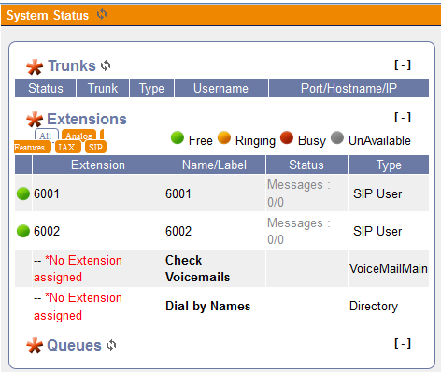Viewport: 441px width, 372px height.
Task: Click the Trunks asterisk logo icon
Action: pos(35,67)
